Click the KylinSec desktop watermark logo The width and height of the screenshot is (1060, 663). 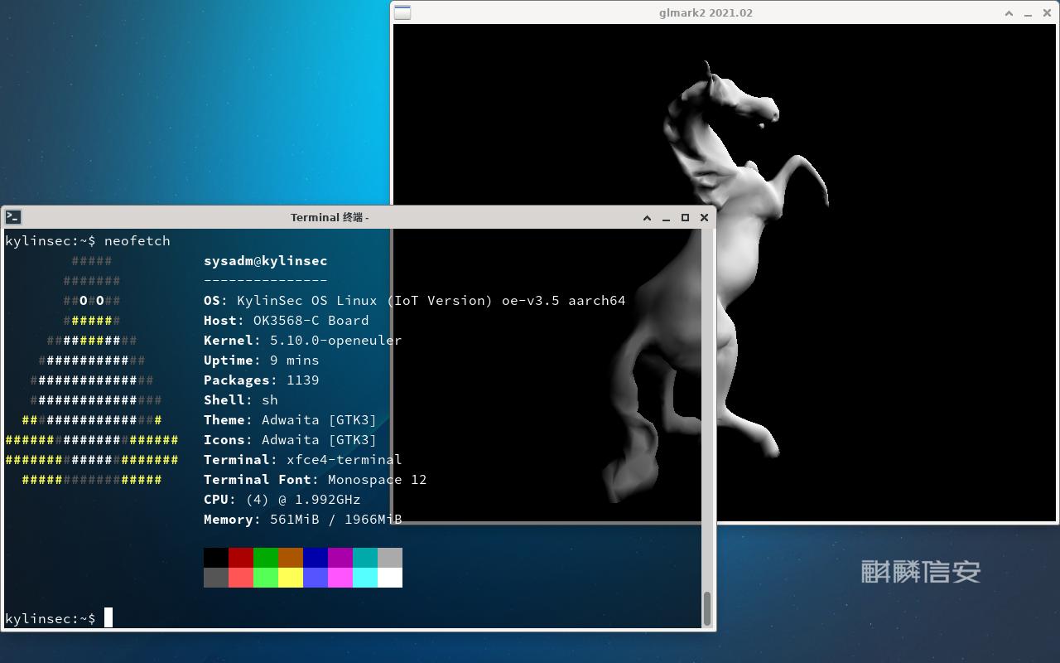[x=920, y=571]
